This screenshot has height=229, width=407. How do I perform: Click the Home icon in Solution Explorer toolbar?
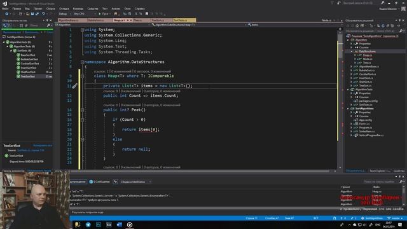point(357,25)
